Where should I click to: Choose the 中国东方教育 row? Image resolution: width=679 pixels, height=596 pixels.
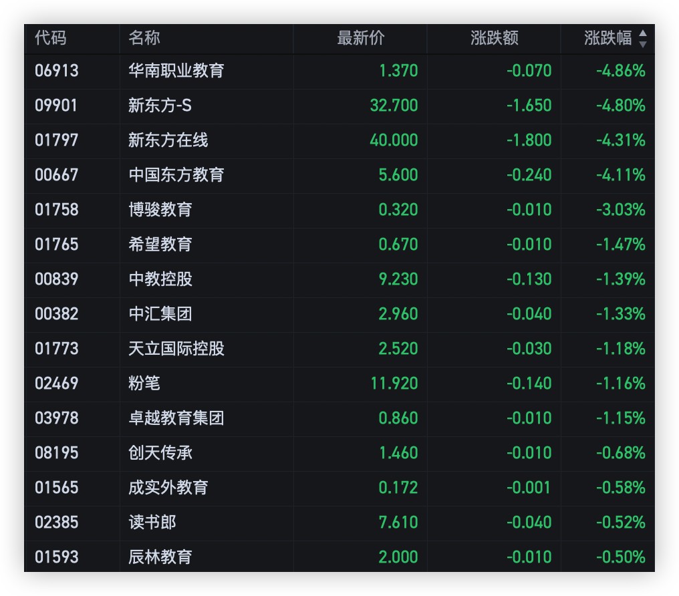176,174
